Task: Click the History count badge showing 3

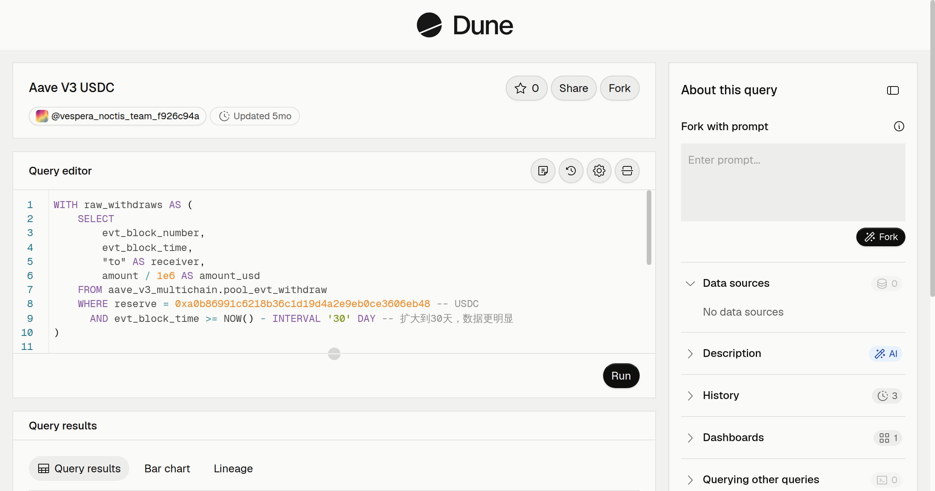Action: coord(887,396)
